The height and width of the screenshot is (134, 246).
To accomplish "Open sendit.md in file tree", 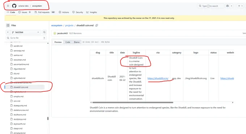I will 18,46.
